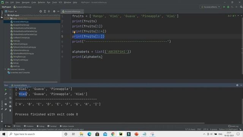
Task: Collapse the MyProject root folder
Action: click(5, 15)
